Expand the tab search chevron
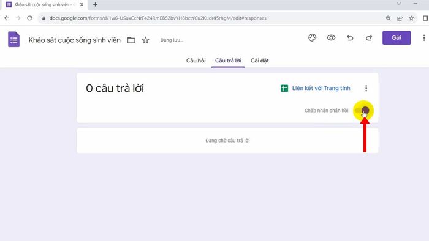429x241 pixels. tap(399, 4)
